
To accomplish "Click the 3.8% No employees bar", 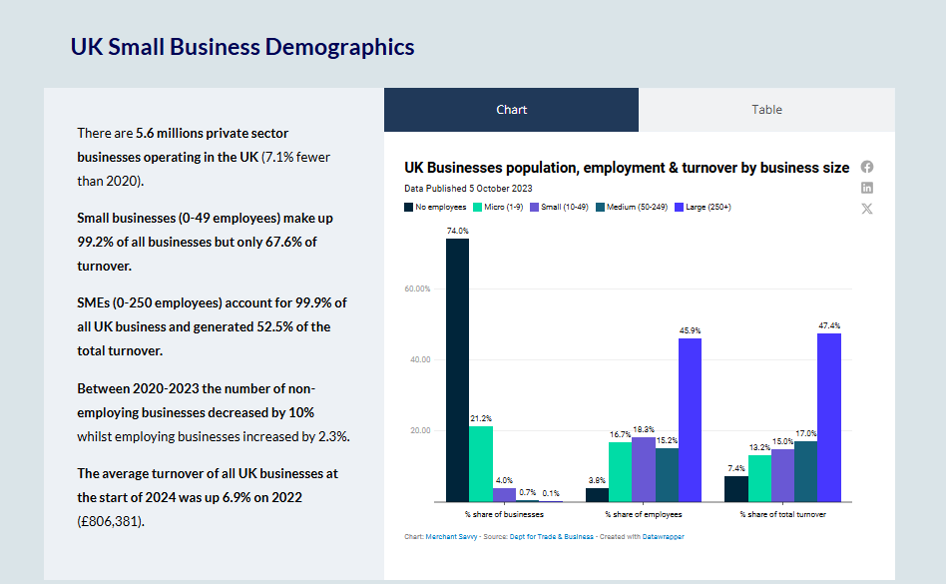I will 597,495.
